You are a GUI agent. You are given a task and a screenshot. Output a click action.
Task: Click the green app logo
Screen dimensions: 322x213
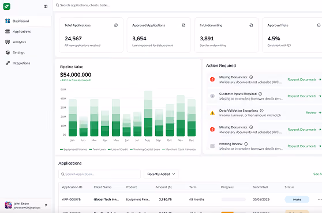click(x=6, y=6)
